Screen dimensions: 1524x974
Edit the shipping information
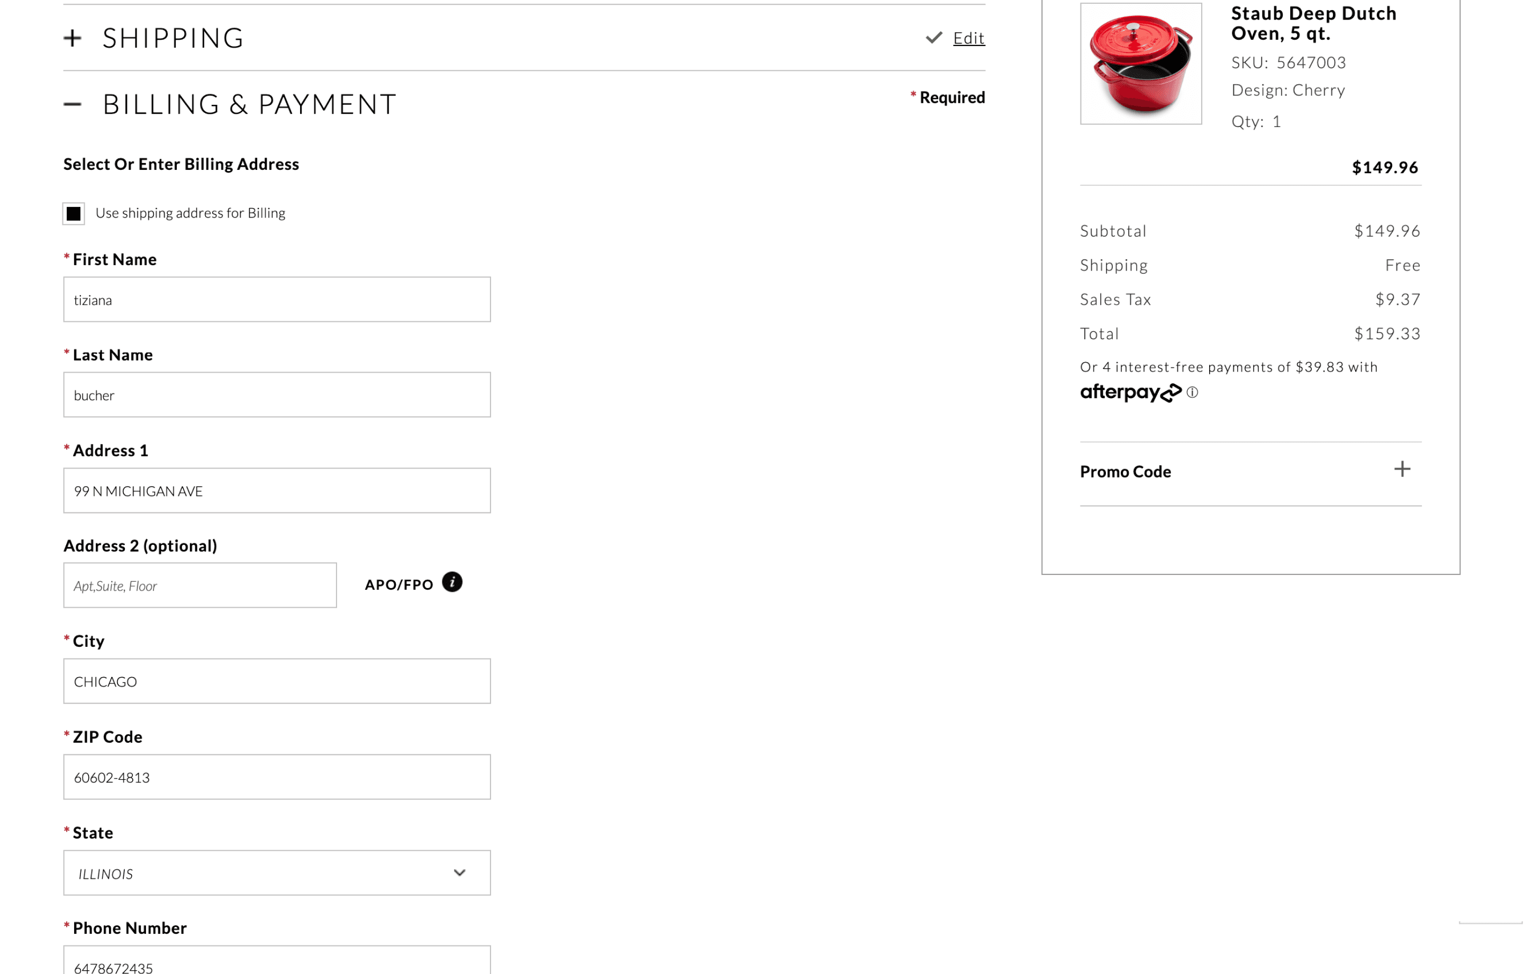click(968, 39)
